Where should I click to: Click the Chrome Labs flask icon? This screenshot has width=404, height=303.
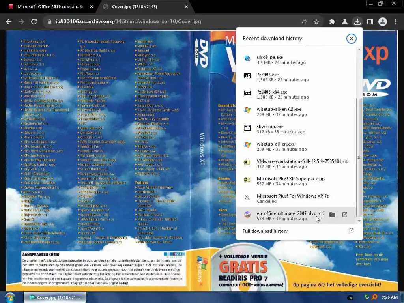pos(344,22)
